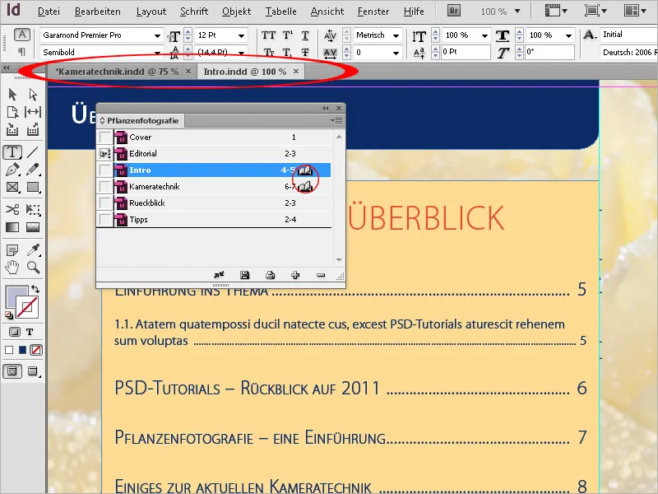
Task: Toggle style source box for Intro
Action: coord(105,170)
